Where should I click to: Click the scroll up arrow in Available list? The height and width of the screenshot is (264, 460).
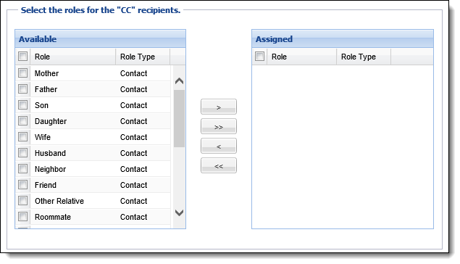[179, 81]
